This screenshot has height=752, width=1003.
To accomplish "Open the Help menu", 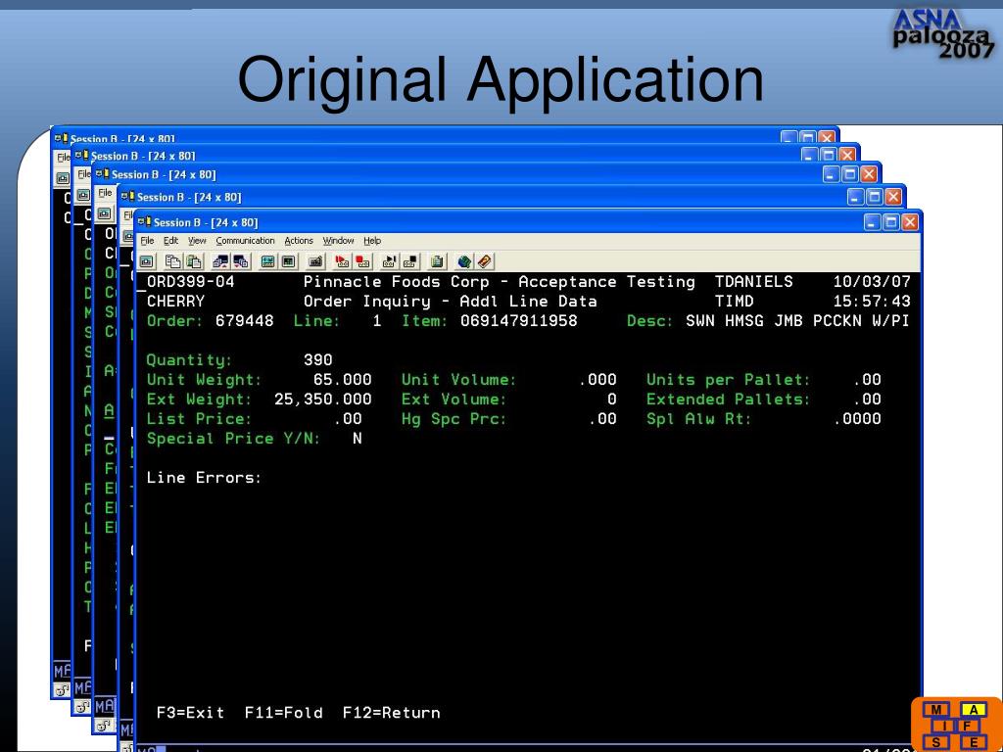I will [x=372, y=241].
